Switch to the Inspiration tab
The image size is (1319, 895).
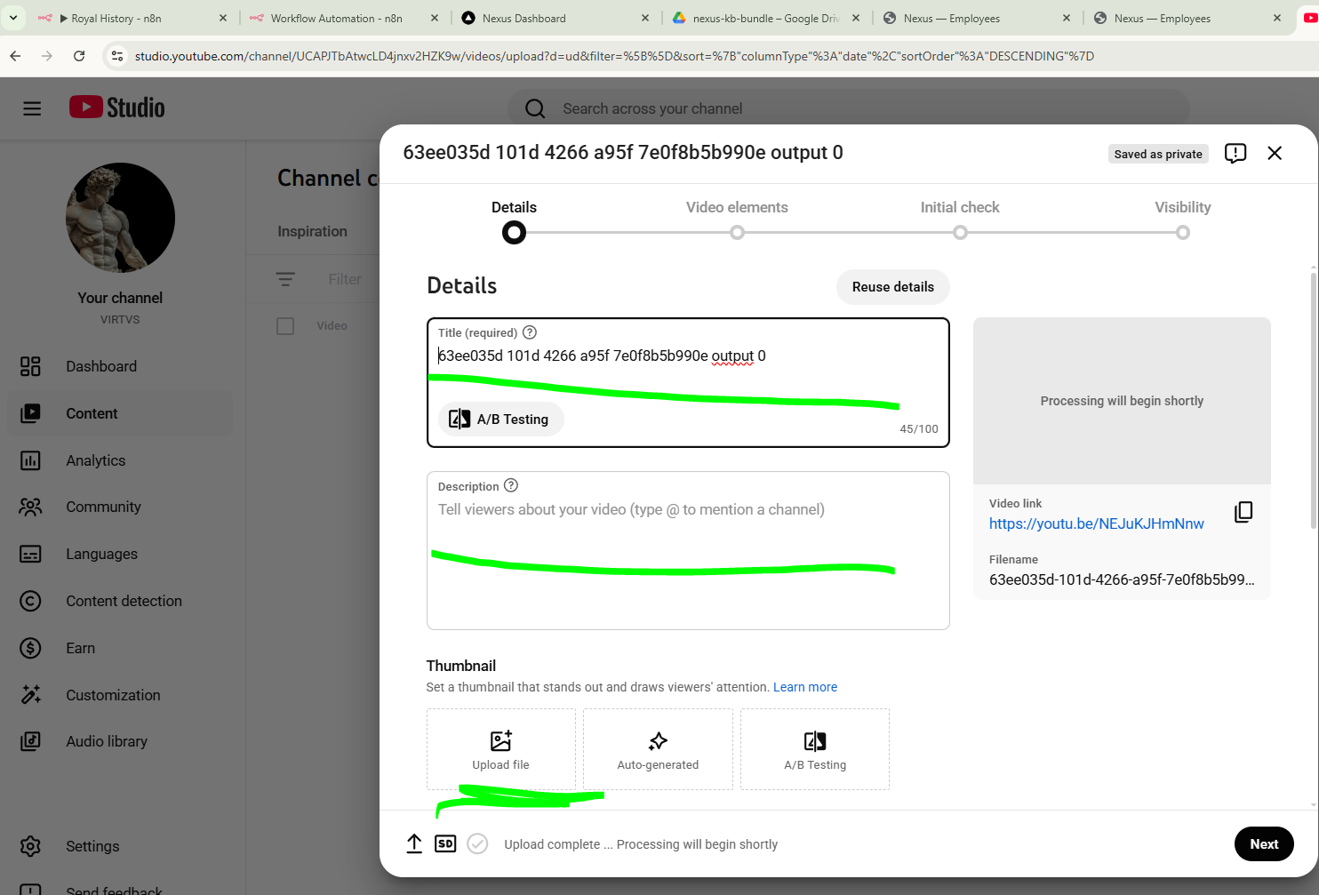[312, 231]
